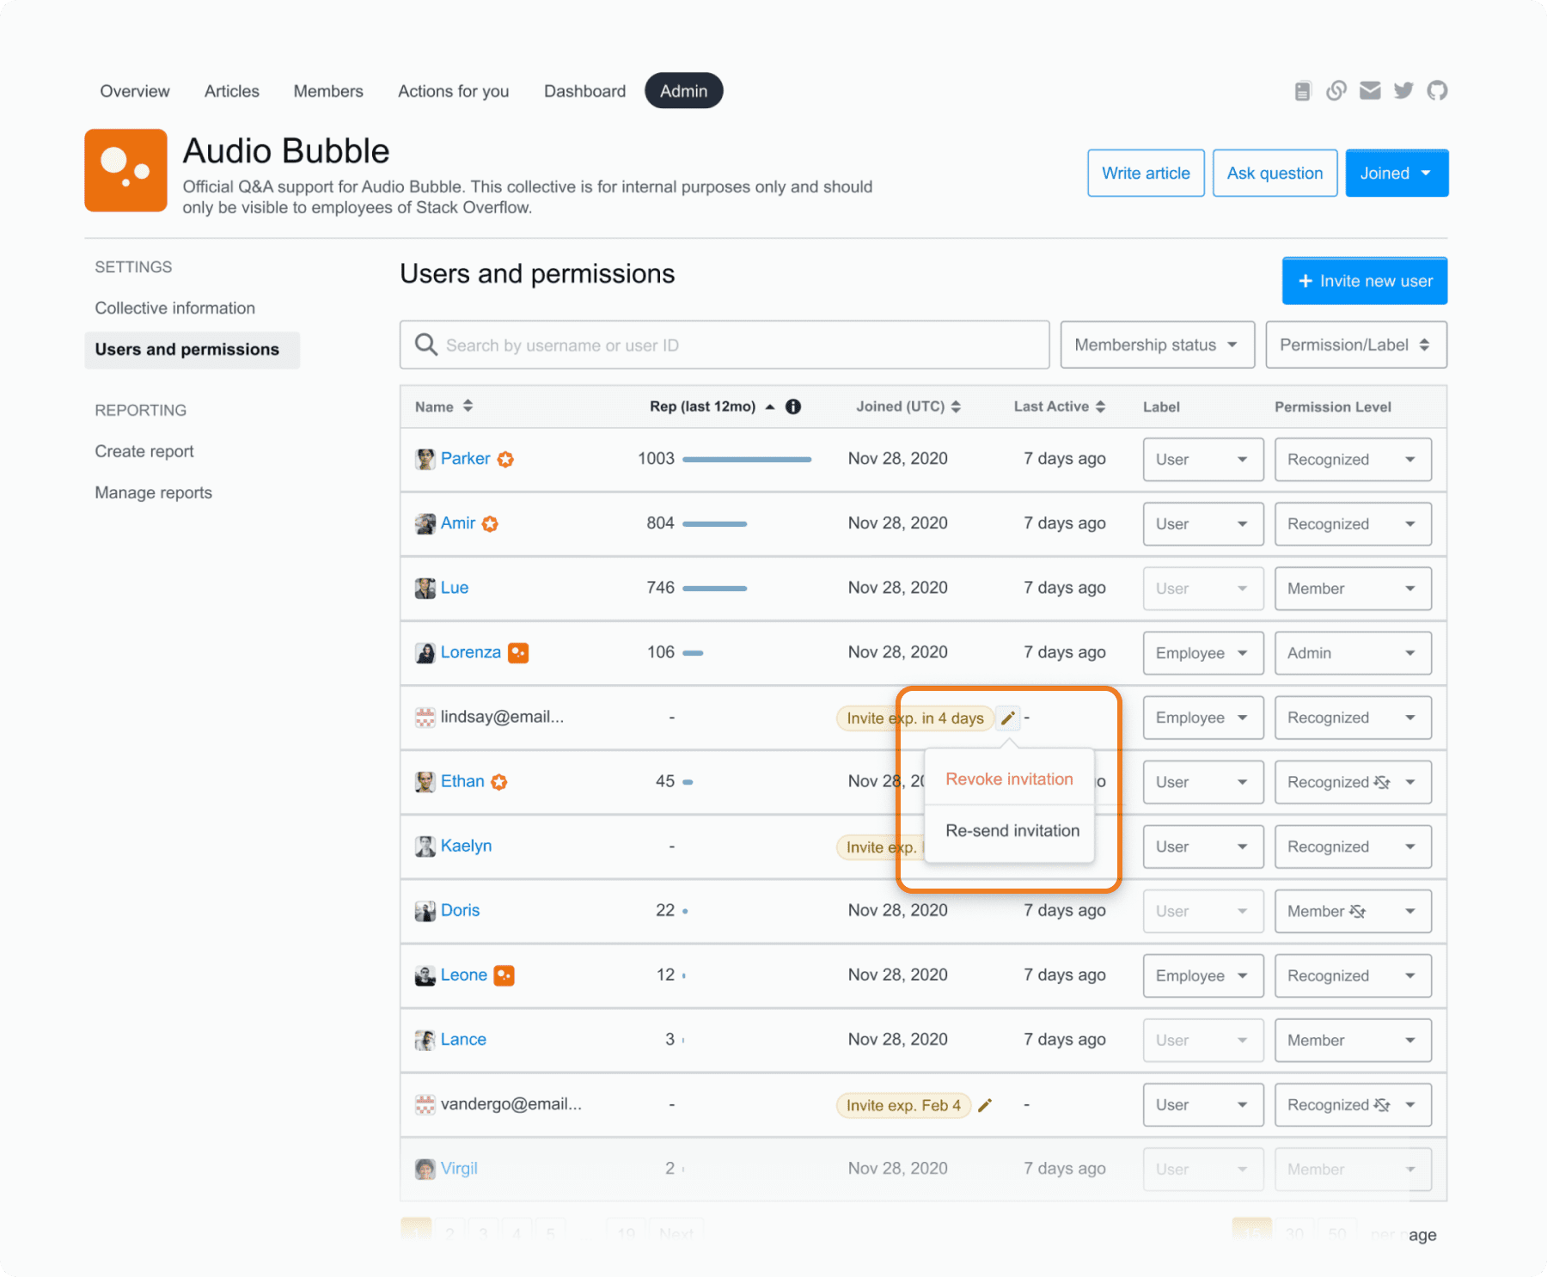Open the GitHub icon in header
This screenshot has width=1547, height=1277.
tap(1437, 90)
